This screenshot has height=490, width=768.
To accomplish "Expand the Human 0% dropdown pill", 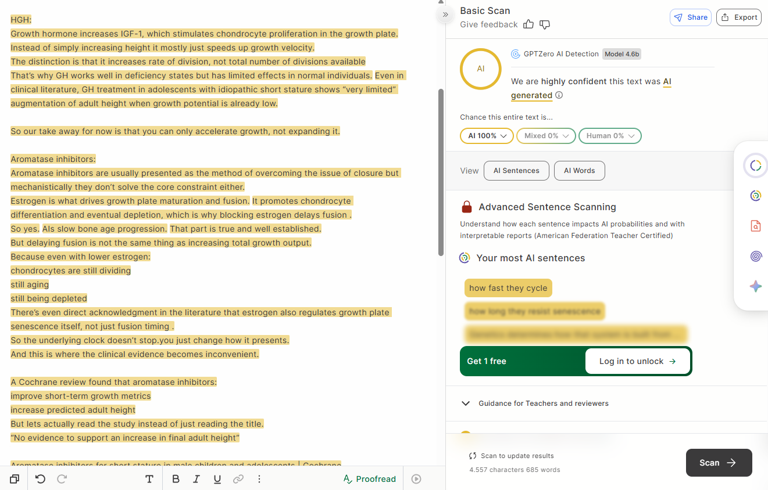I will click(610, 136).
